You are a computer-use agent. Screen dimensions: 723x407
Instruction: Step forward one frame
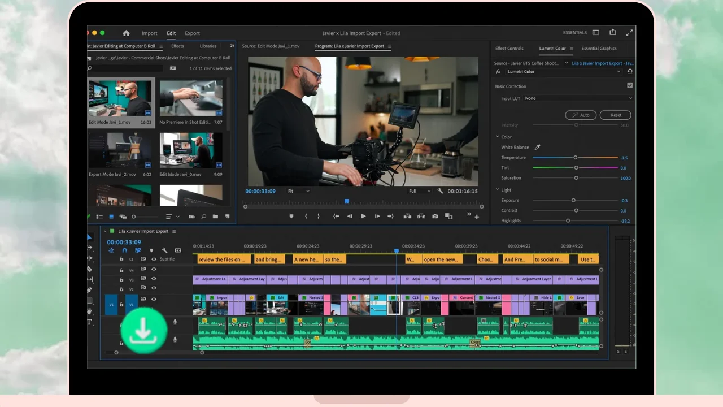click(377, 216)
